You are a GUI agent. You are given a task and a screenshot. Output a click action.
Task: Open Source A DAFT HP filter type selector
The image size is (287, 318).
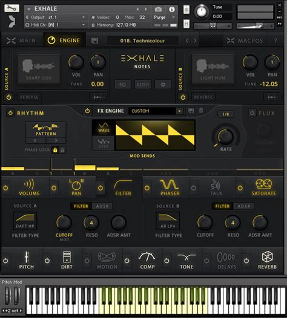25,221
